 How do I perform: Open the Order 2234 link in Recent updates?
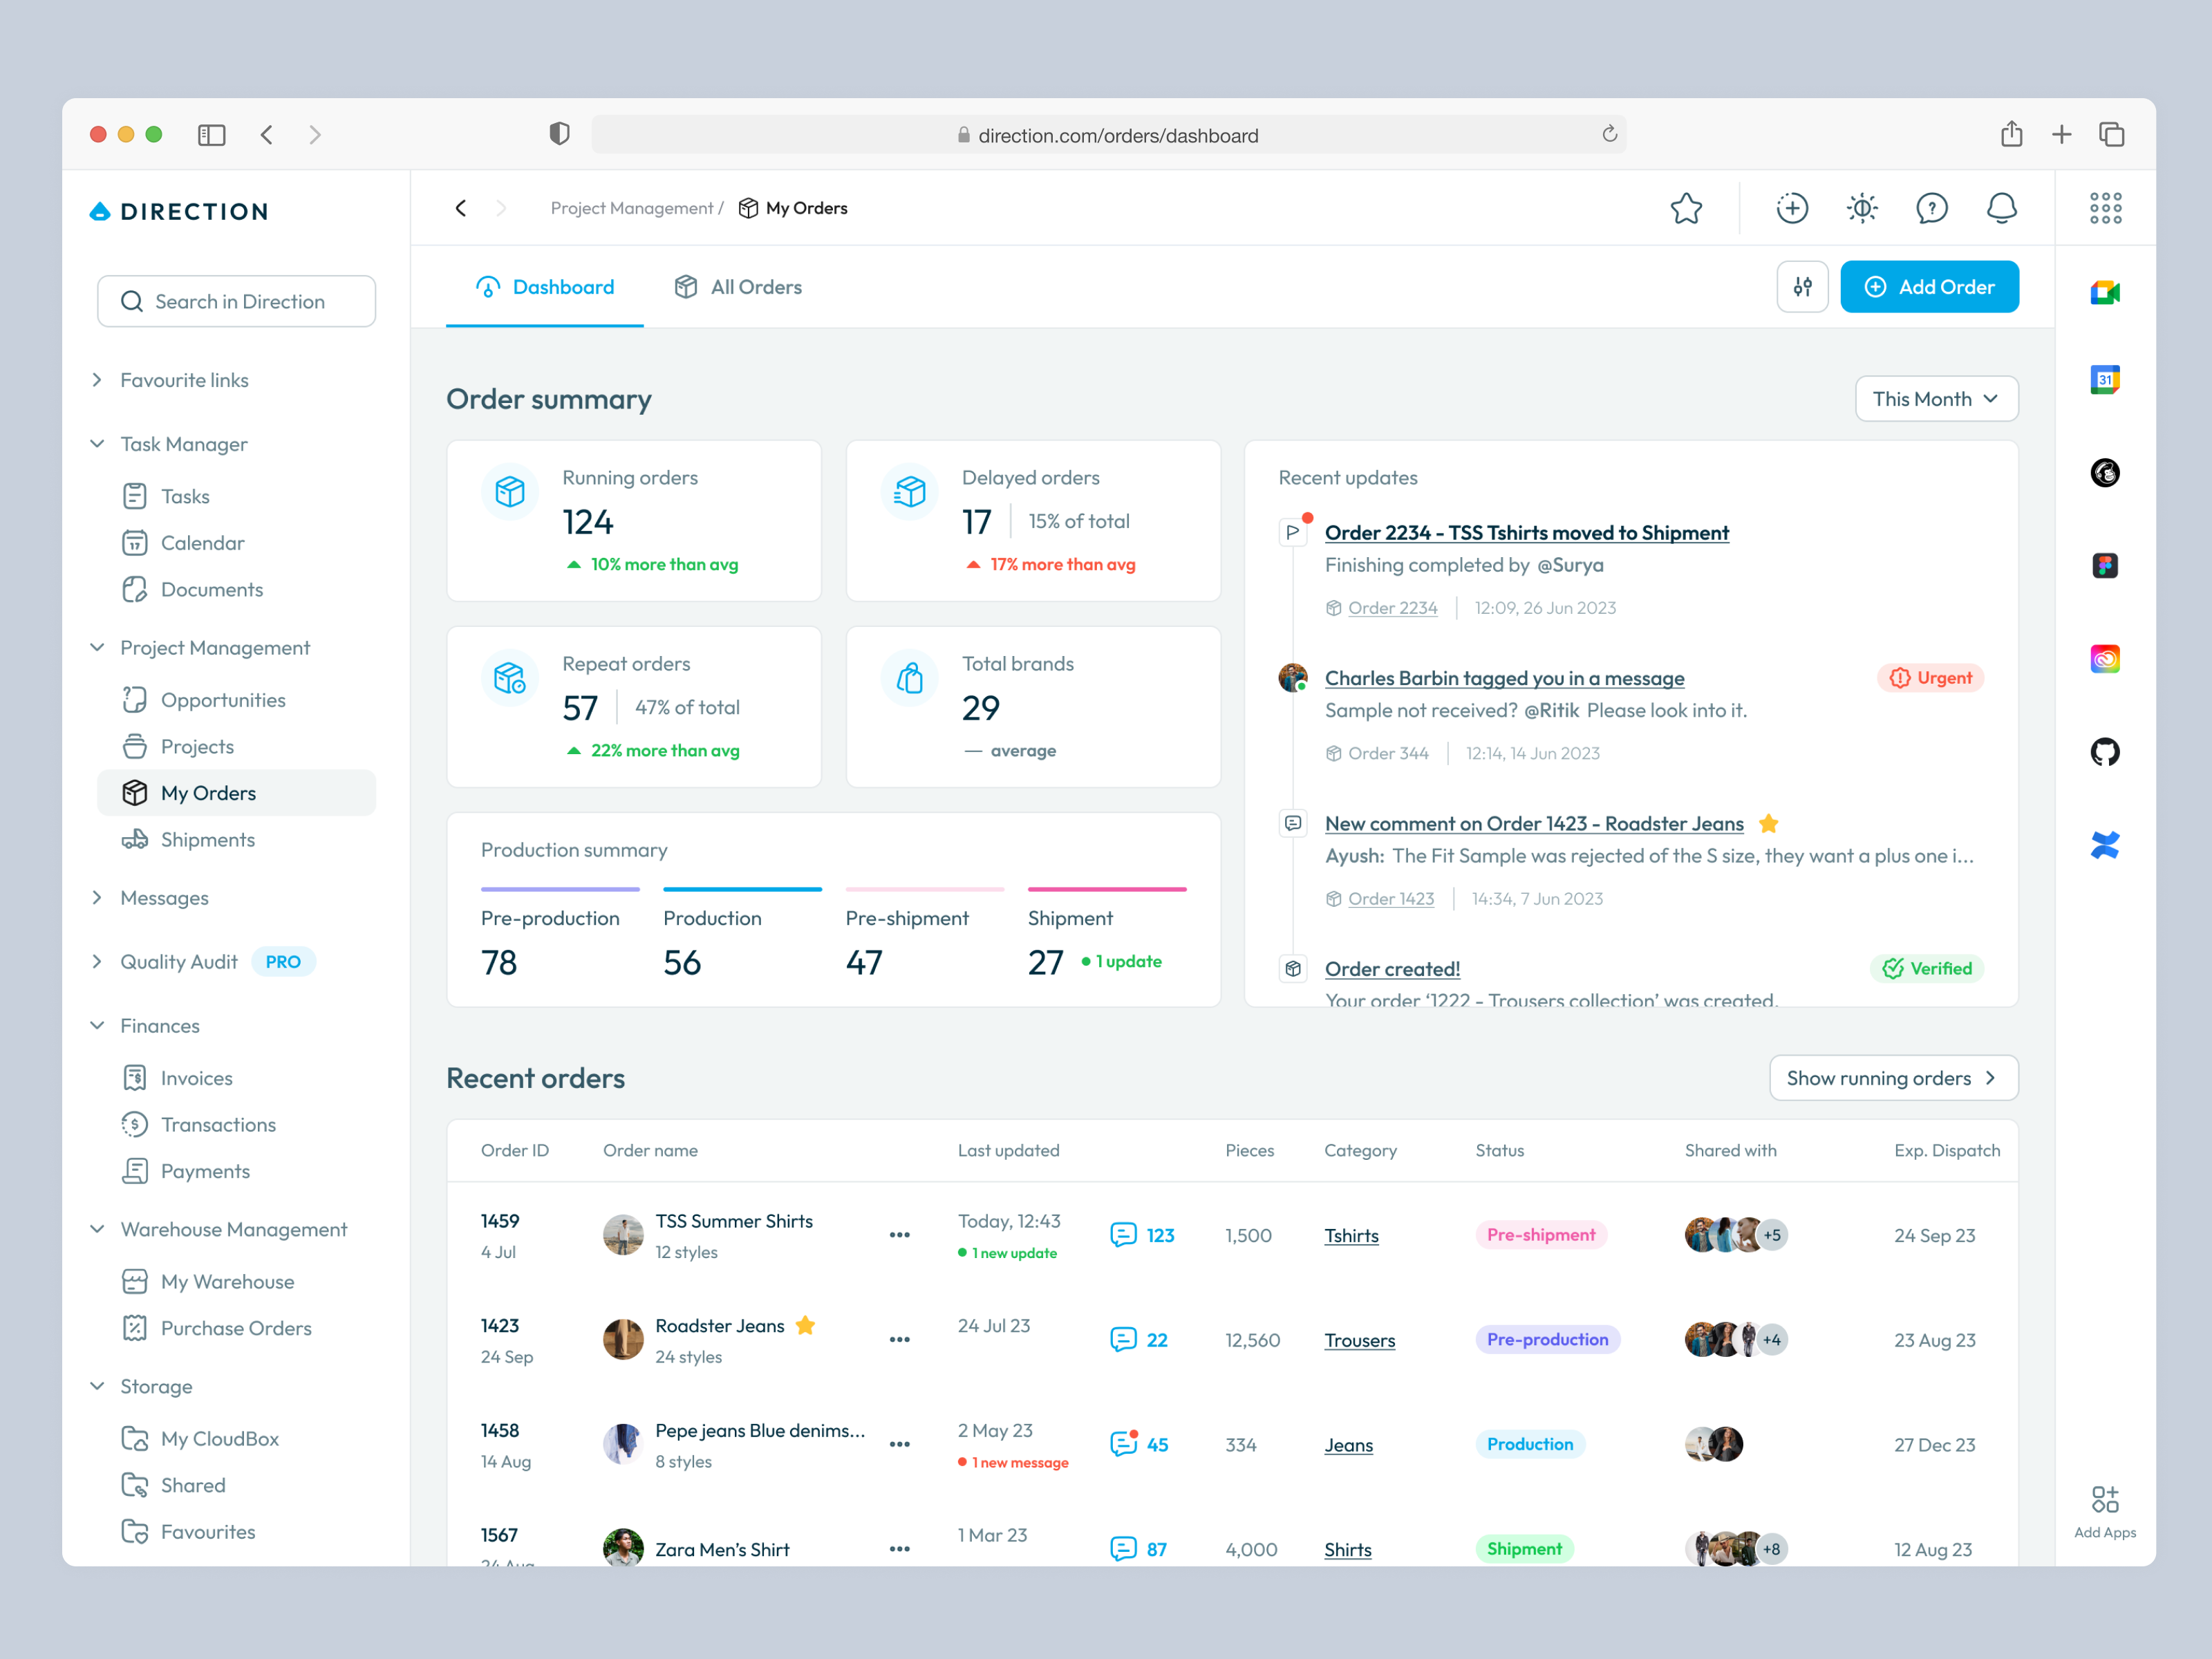click(x=1392, y=607)
